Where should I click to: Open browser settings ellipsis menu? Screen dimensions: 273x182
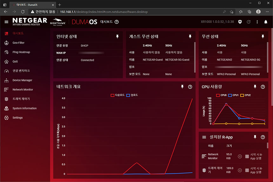[x=267, y=12]
